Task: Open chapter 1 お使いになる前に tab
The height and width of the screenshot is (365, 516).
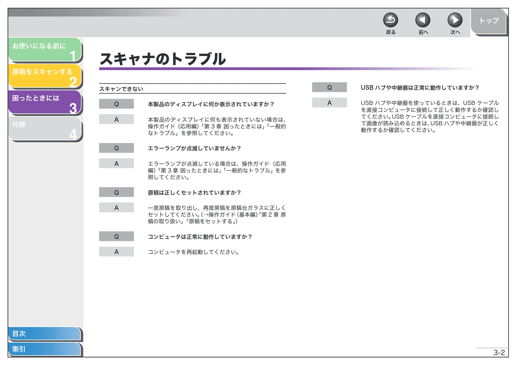Action: pos(45,50)
